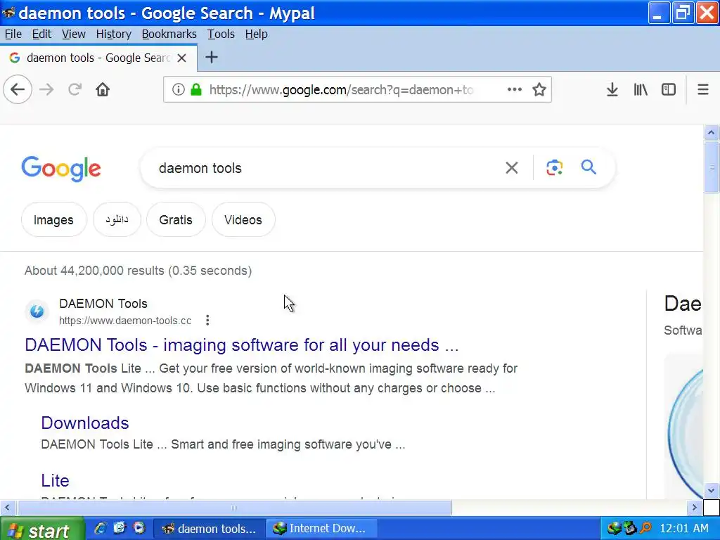Click the horizontal scrollbar right arrow
This screenshot has width=720, height=540.
pos(694,508)
